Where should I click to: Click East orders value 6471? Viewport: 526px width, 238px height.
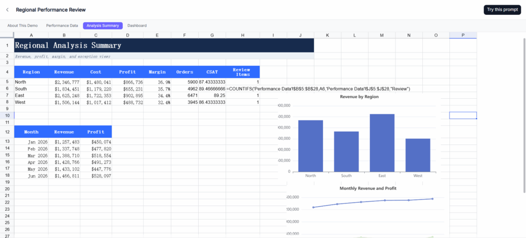[185, 95]
